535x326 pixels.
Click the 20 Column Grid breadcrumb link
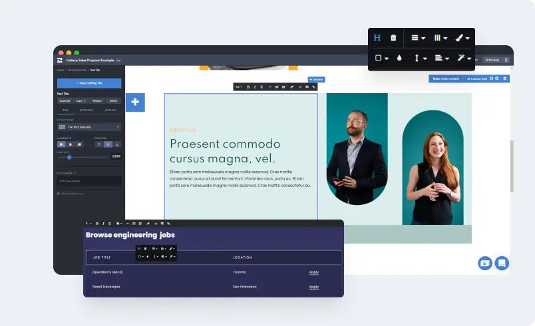click(77, 71)
